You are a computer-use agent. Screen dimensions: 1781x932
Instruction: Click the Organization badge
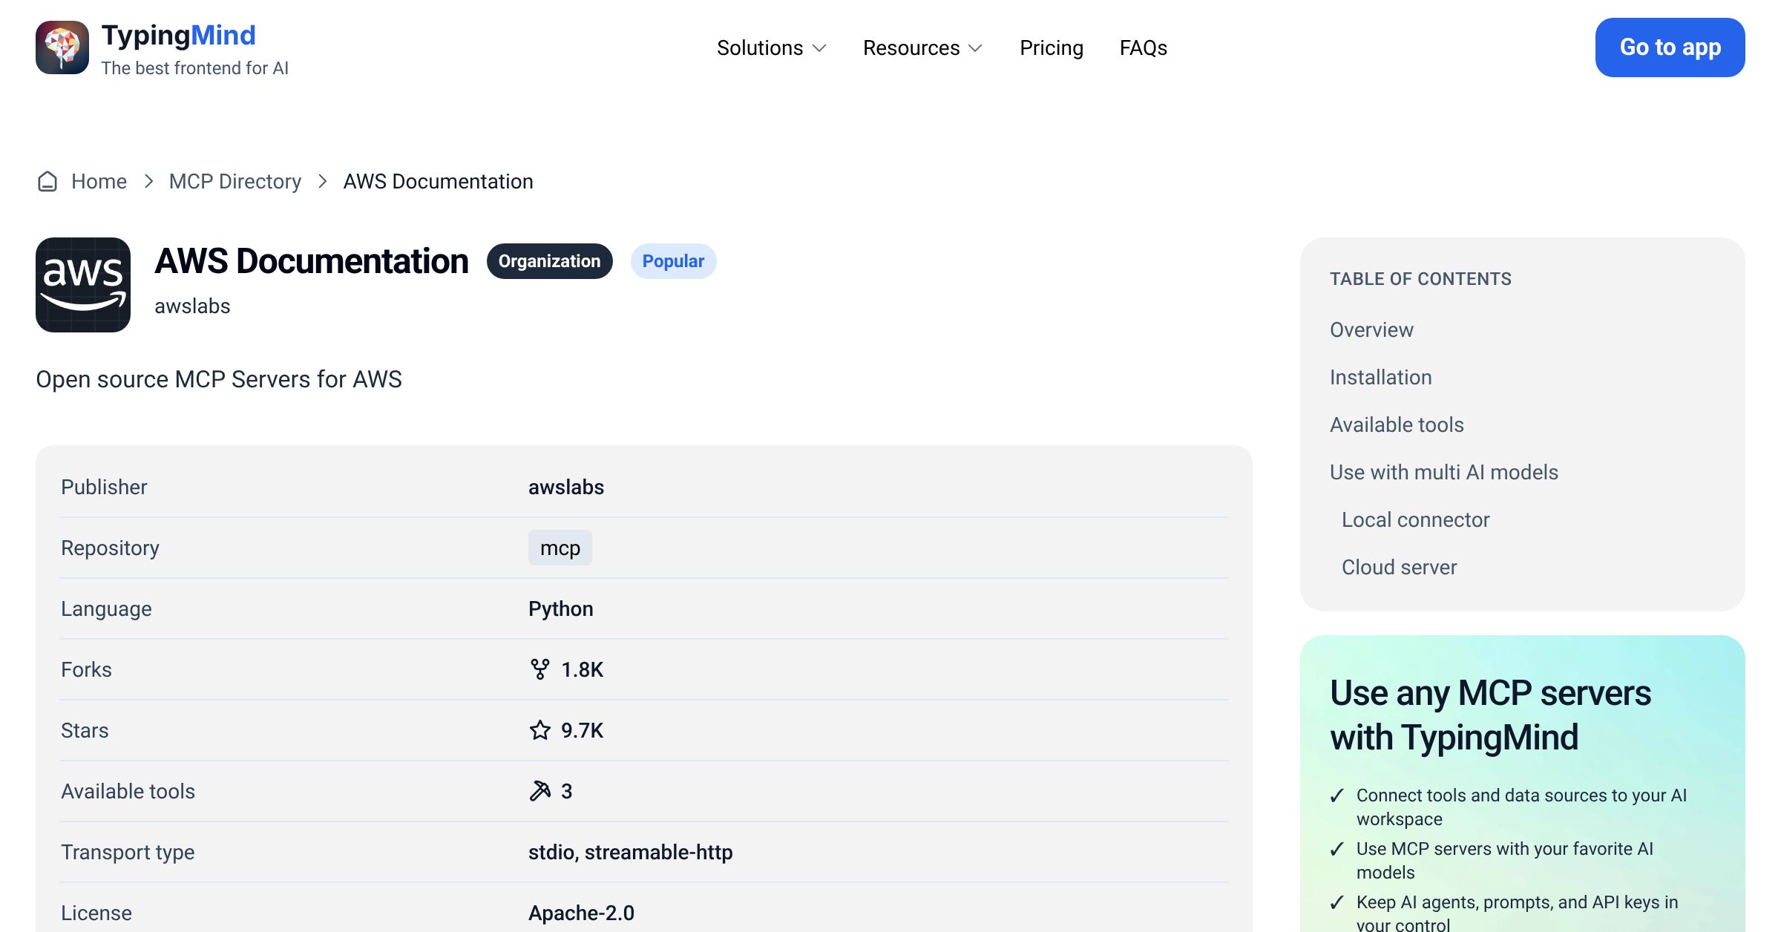pos(550,261)
